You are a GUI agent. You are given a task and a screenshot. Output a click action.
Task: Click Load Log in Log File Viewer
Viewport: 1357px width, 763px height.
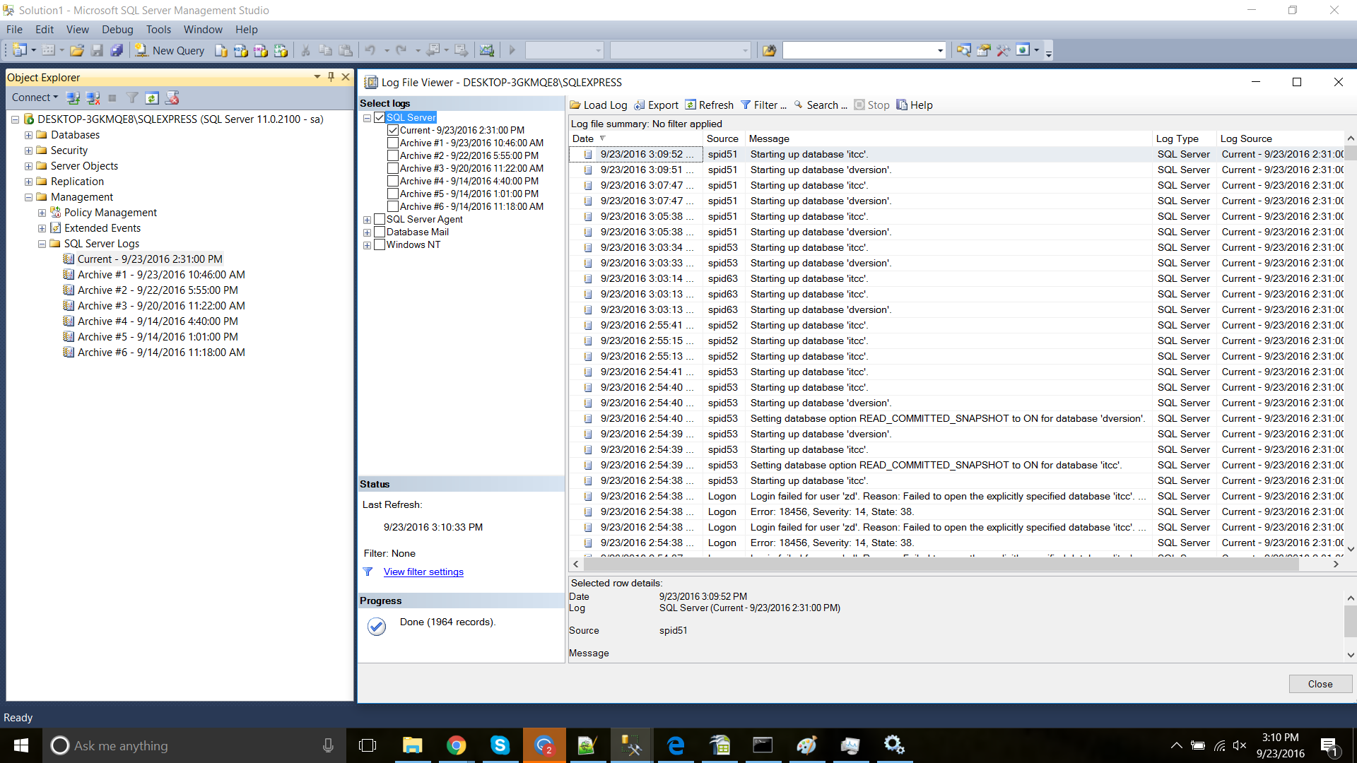(x=598, y=105)
